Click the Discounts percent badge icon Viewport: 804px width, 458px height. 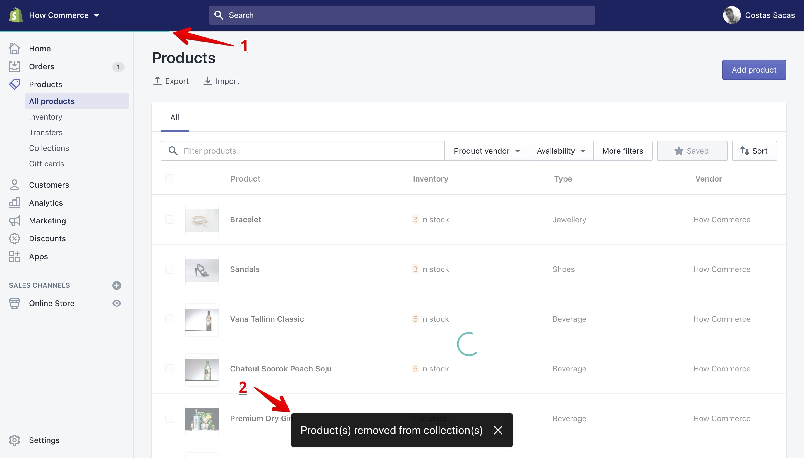15,238
